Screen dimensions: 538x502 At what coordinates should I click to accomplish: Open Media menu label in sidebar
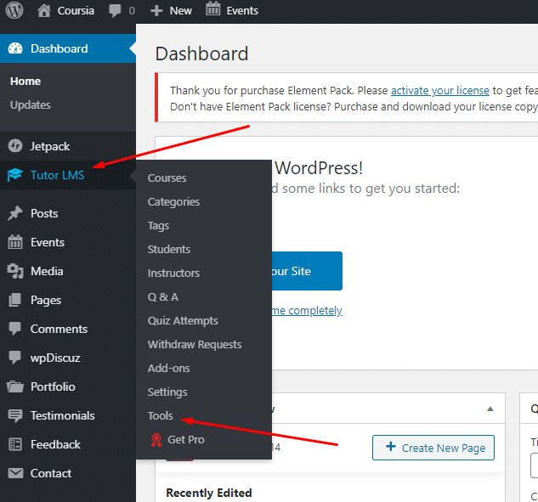pyautogui.click(x=47, y=271)
